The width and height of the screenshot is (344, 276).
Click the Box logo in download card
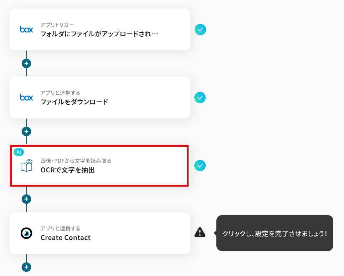click(x=26, y=97)
